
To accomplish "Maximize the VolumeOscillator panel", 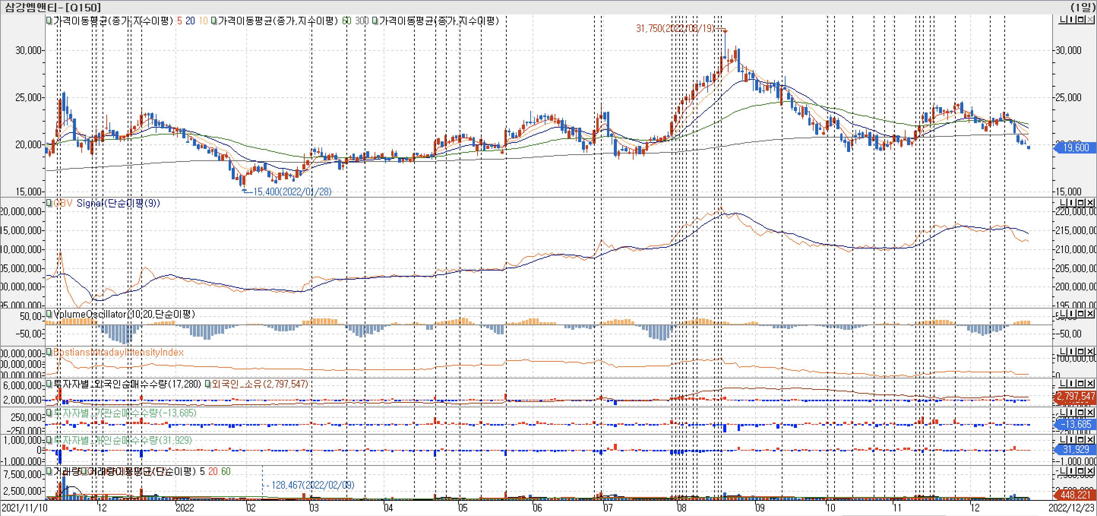I will pyautogui.click(x=1081, y=313).
